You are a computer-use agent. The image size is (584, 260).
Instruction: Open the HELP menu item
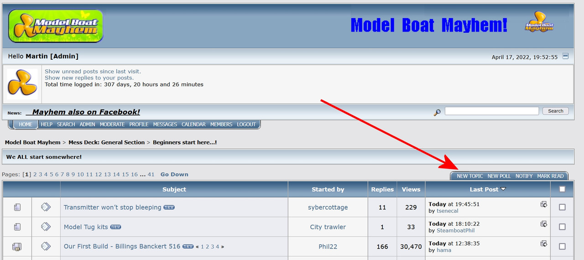point(47,124)
